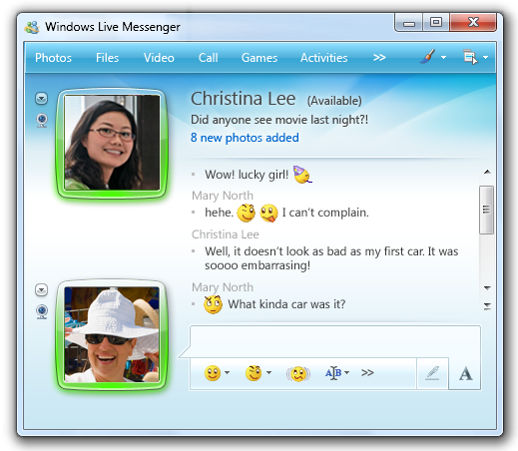Open the Games menu item
This screenshot has height=451, width=518.
click(x=259, y=58)
